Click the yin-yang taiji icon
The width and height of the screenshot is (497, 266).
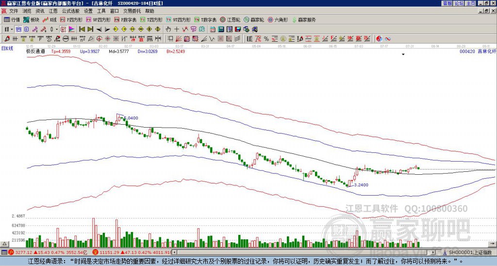(380, 38)
